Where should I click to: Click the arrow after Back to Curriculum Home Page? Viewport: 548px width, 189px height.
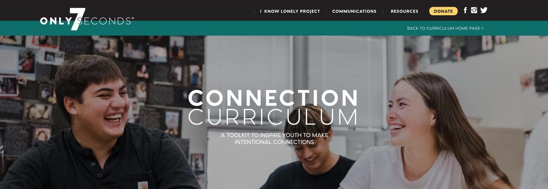click(x=482, y=28)
